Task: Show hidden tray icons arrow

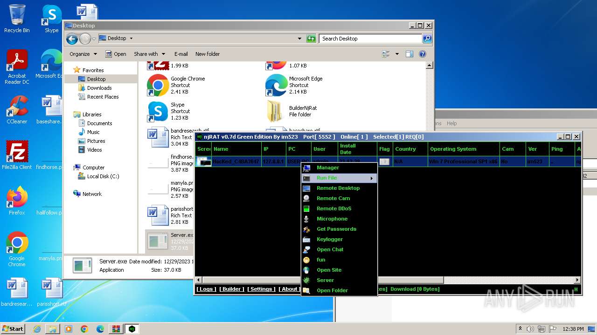Action: point(520,329)
